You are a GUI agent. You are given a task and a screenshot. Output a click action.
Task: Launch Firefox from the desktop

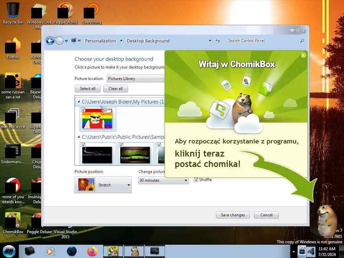(13, 48)
